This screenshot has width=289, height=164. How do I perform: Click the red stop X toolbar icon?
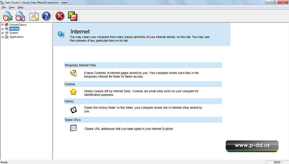(60, 16)
